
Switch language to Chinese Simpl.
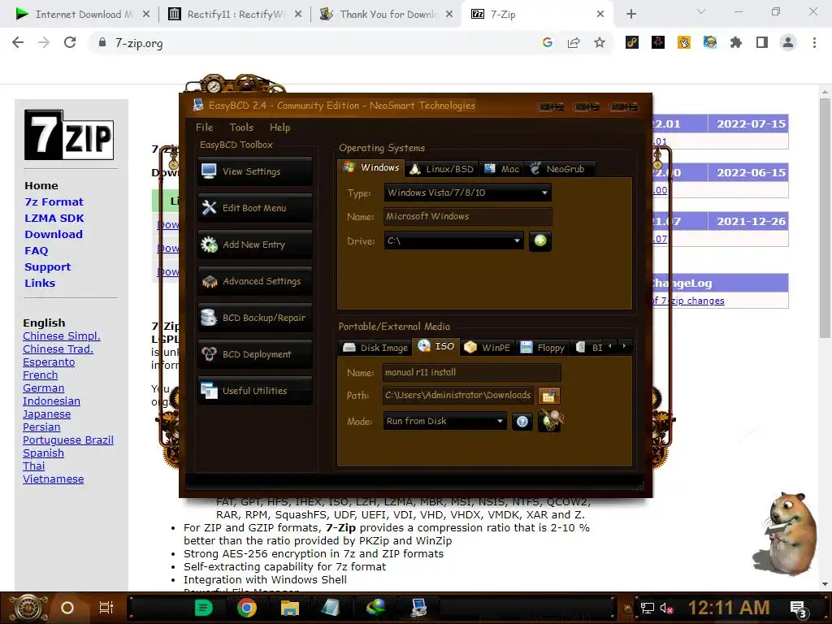62,336
